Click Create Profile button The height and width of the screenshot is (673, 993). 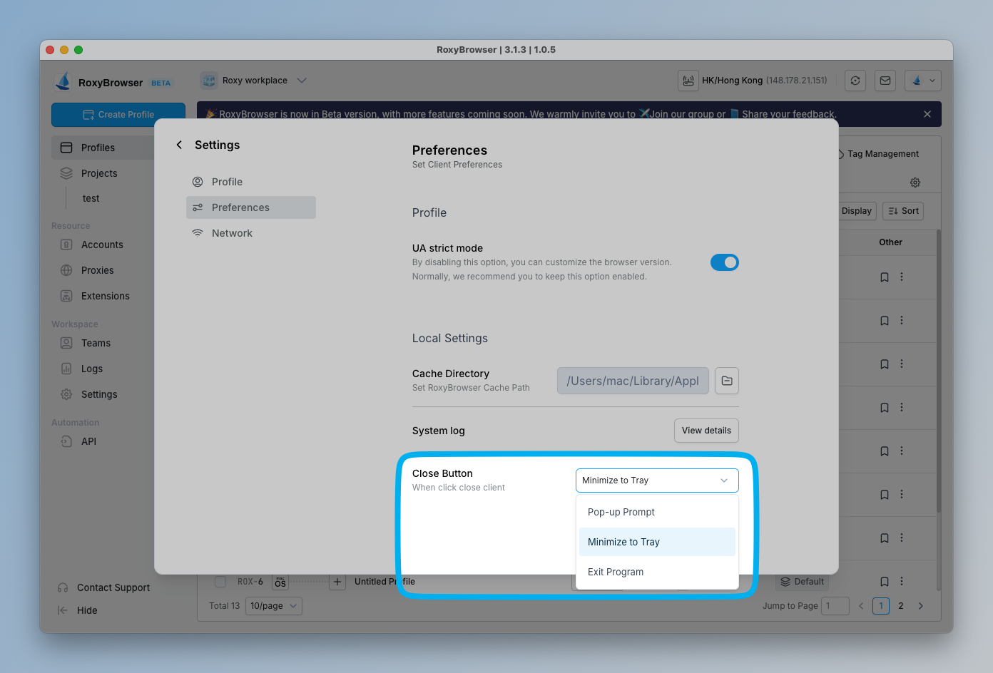(118, 114)
